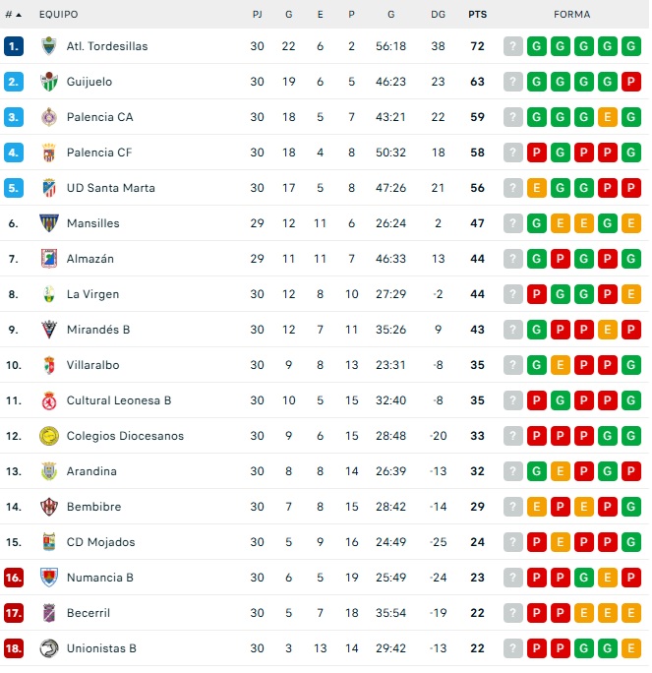This screenshot has height=673, width=652.
Task: Click the Colegios Diocesanos yellow crest
Action: click(48, 436)
